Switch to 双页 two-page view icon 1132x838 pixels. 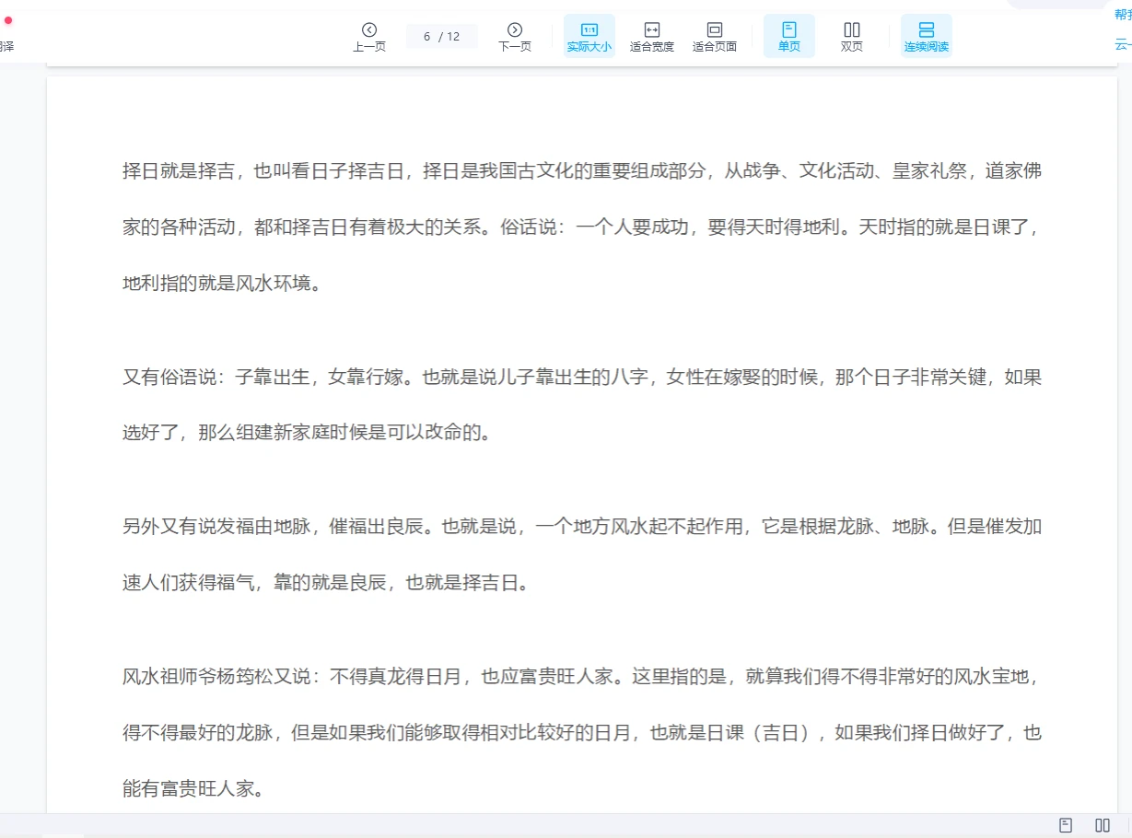point(850,29)
